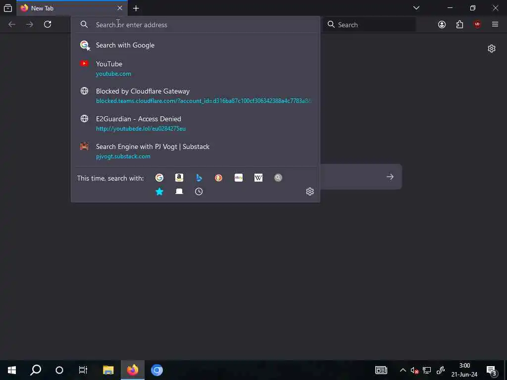Image resolution: width=507 pixels, height=380 pixels.
Task: Close the New Tab tab
Action: [x=120, y=8]
